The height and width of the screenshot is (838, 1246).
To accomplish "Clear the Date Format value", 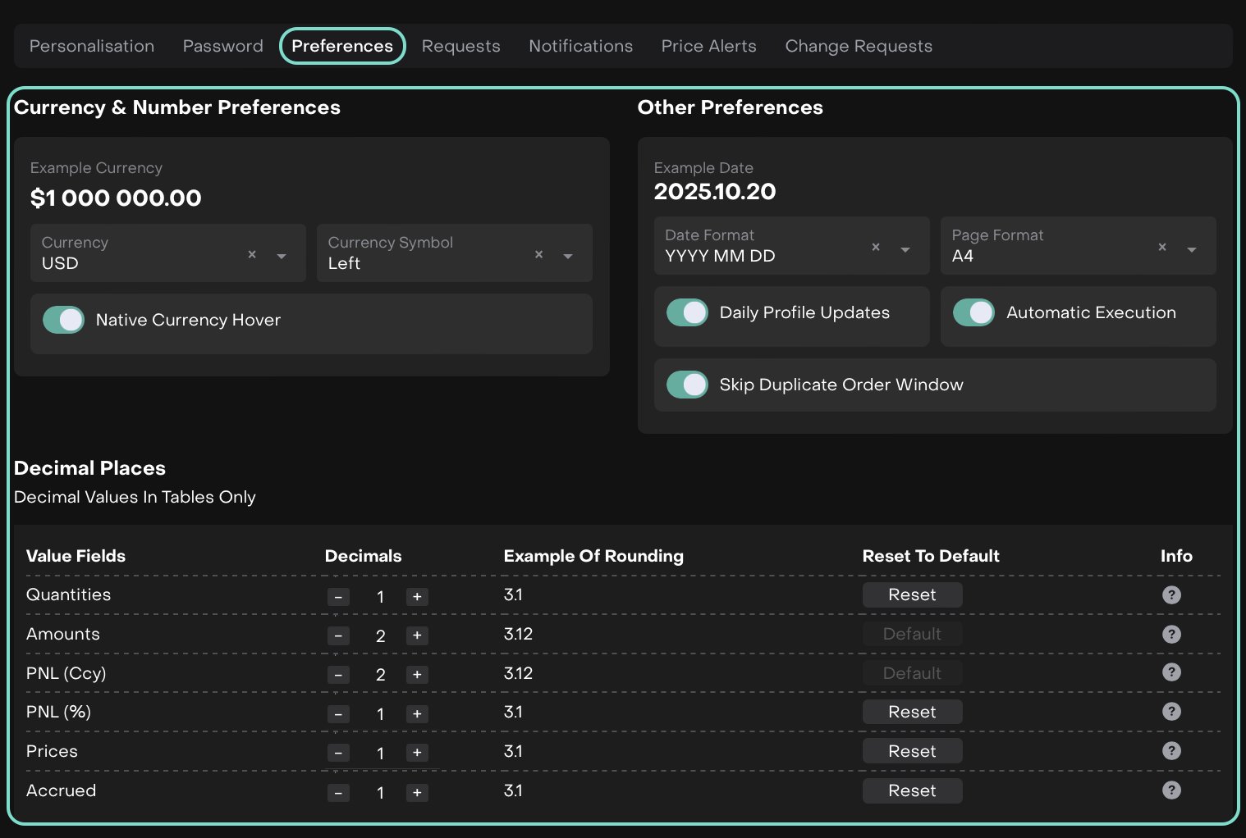I will pos(876,248).
